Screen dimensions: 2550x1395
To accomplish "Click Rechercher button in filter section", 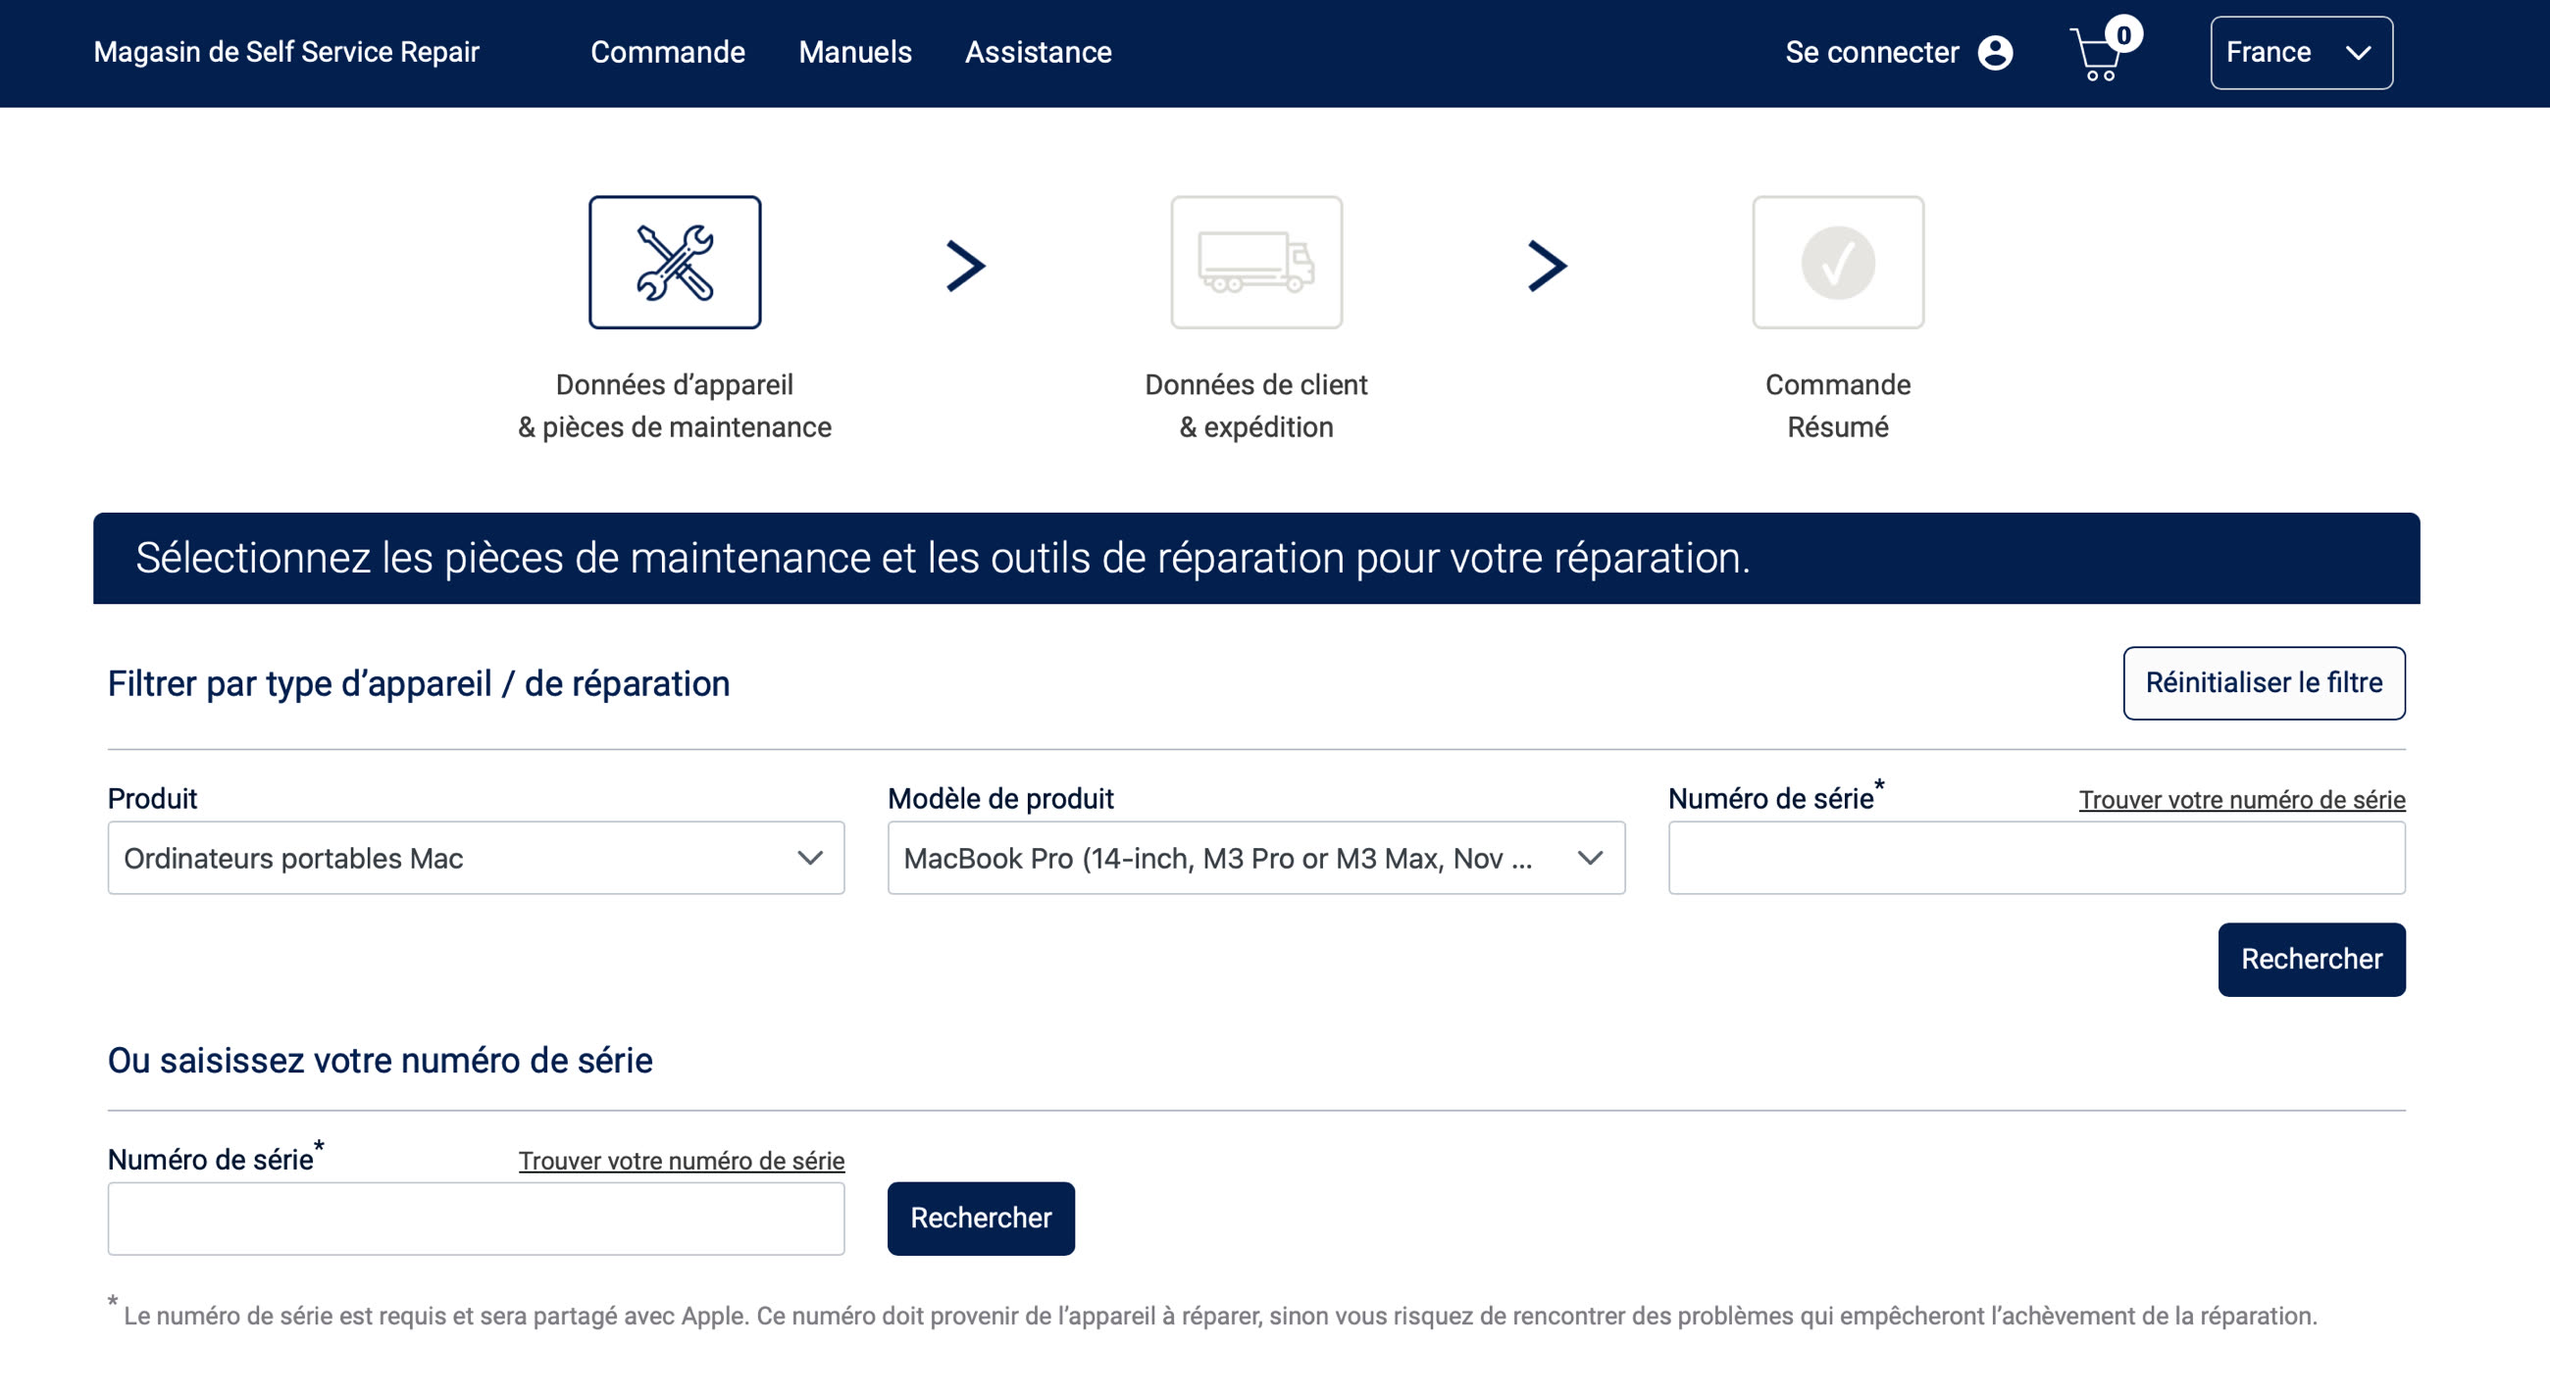I will click(2312, 959).
